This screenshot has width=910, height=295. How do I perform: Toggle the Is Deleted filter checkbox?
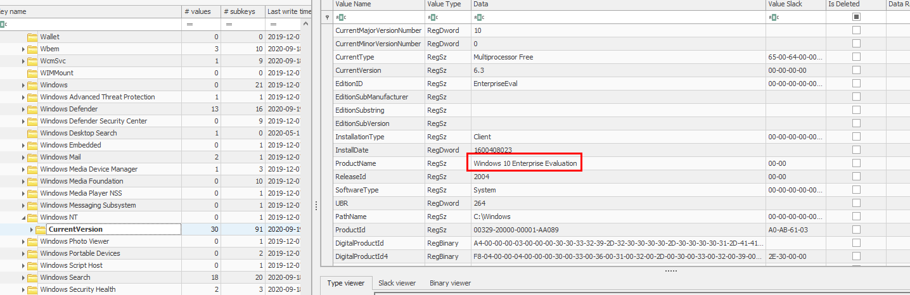click(856, 17)
